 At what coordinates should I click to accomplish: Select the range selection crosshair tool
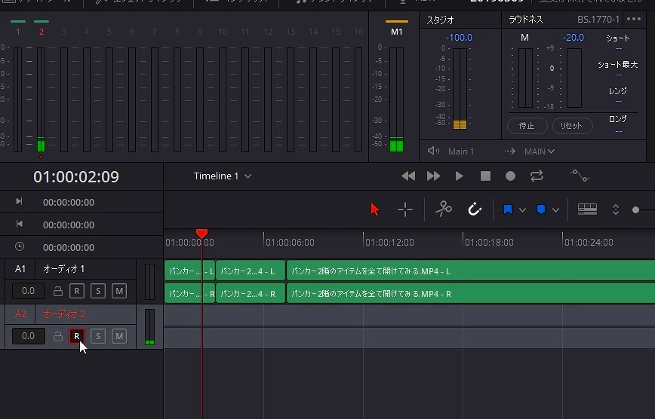point(405,209)
